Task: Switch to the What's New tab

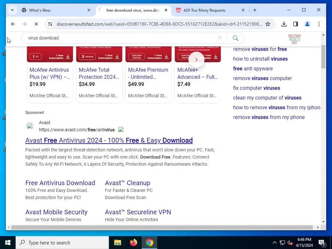Action: 56,10
